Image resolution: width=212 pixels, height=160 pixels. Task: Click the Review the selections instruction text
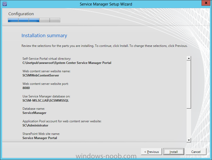tap(104, 46)
